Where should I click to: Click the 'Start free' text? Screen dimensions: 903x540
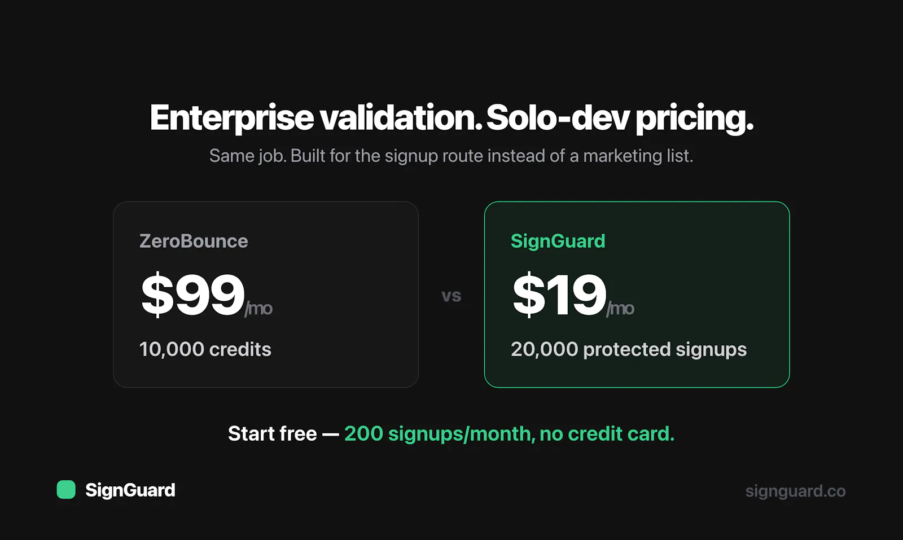click(x=272, y=433)
